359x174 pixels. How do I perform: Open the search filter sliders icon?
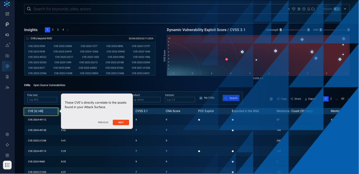[299, 9]
